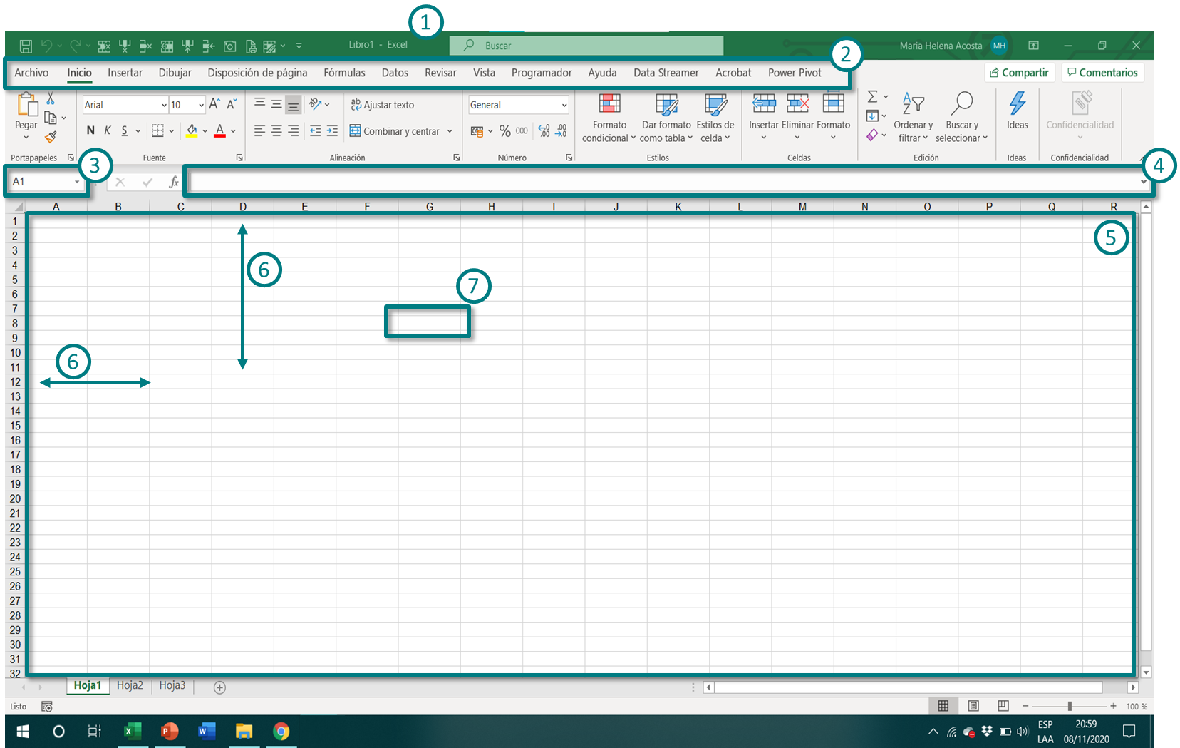Toggle Ajustar texto wrap
The width and height of the screenshot is (1180, 748).
[x=382, y=105]
